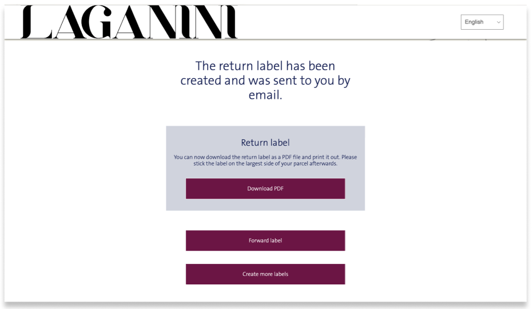The image size is (532, 309).
Task: Select Create more labels
Action: (265, 274)
